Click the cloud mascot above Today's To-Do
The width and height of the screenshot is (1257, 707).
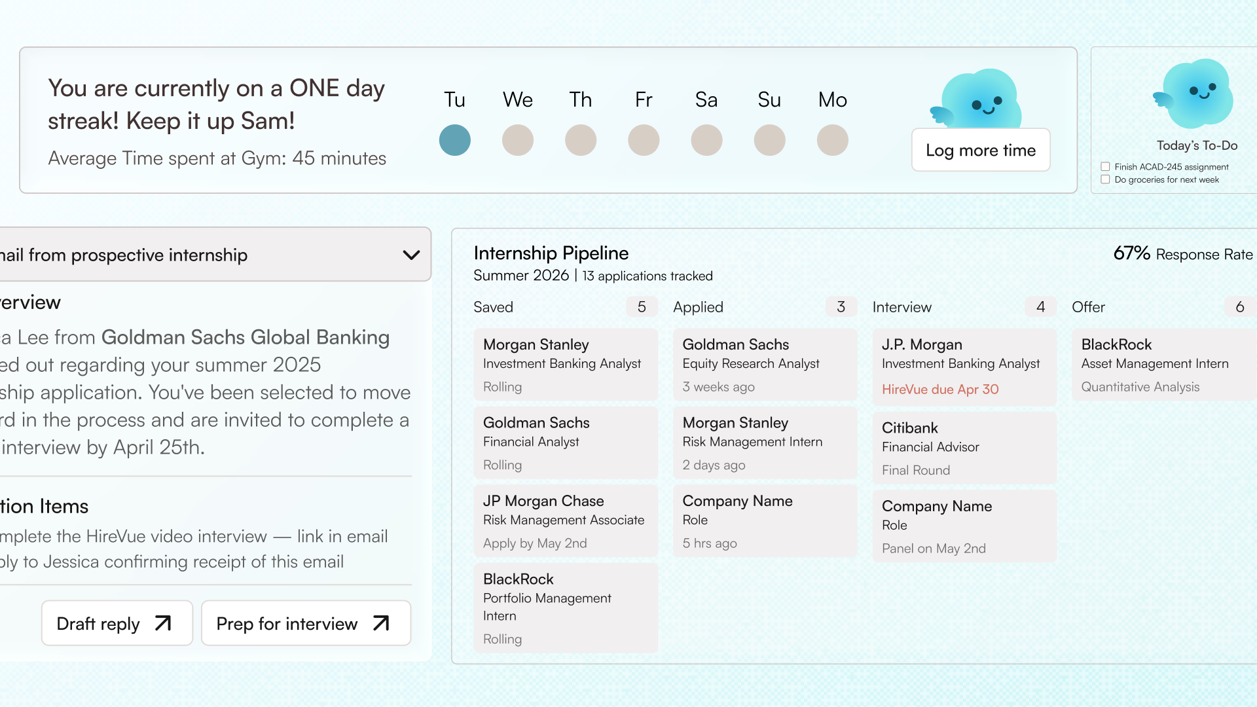coord(1193,94)
